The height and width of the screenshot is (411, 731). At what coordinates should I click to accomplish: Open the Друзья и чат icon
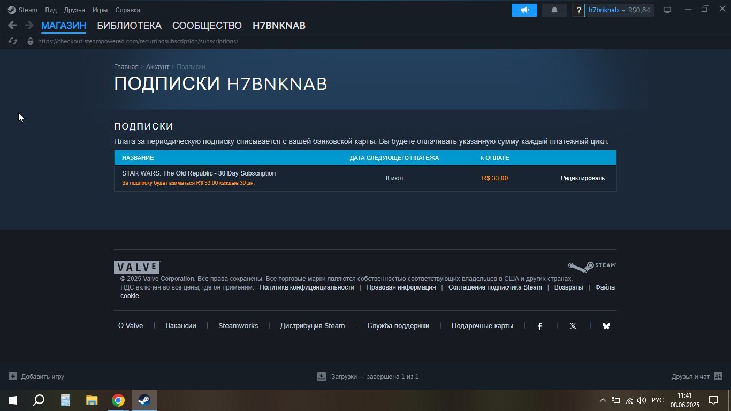(x=718, y=376)
